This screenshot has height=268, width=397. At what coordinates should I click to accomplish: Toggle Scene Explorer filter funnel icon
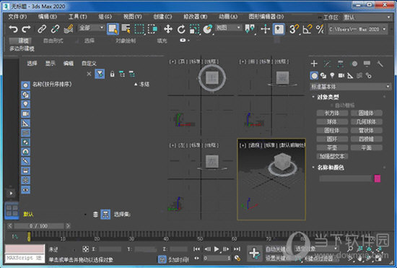tap(100, 74)
